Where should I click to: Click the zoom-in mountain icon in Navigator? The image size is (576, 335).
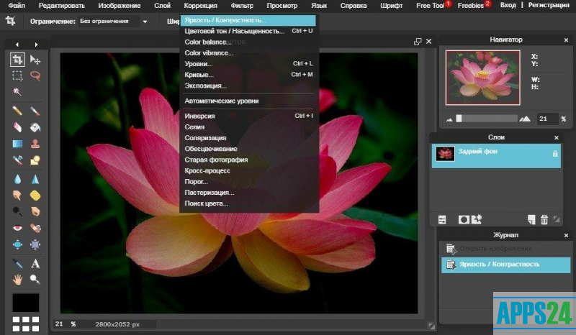525,119
